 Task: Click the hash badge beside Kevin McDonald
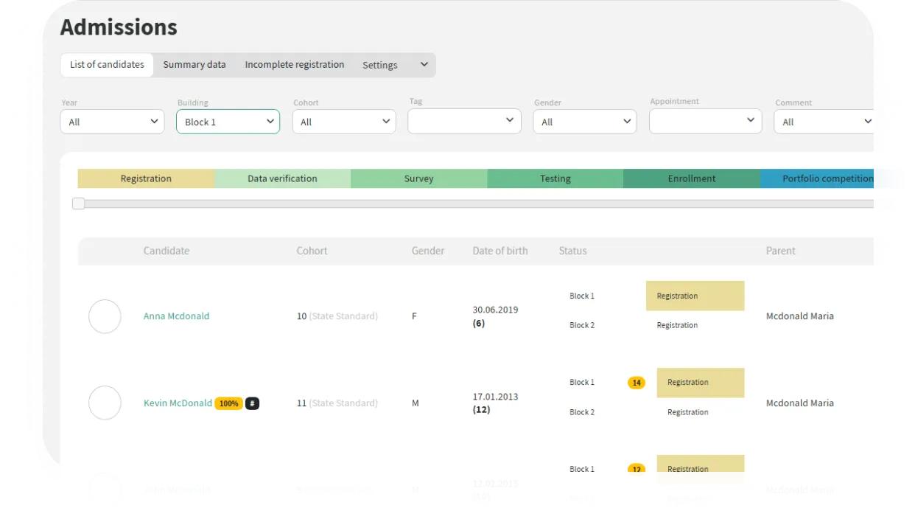pos(252,403)
